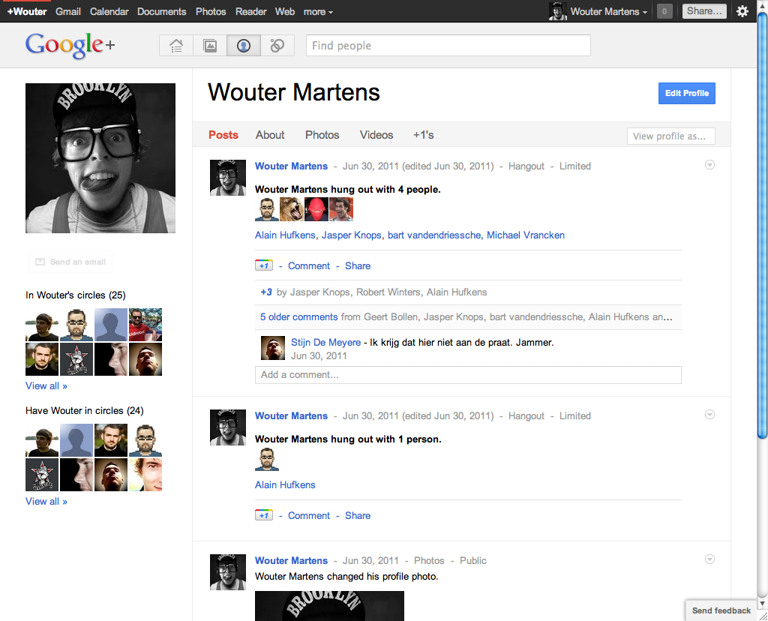Image resolution: width=768 pixels, height=621 pixels.
Task: Open Michael Vrancken's profile link
Action: pyautogui.click(x=526, y=235)
